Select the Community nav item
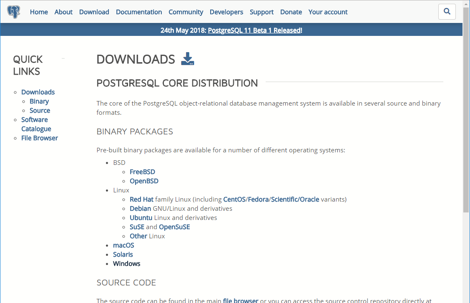Image resolution: width=470 pixels, height=303 pixels. tap(186, 12)
